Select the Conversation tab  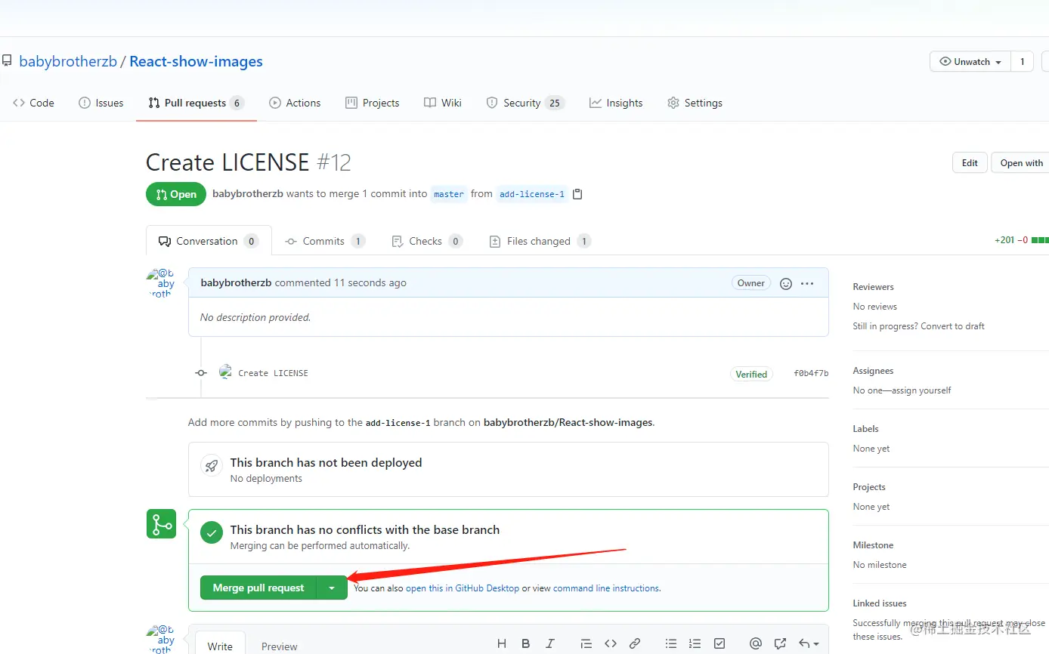point(209,241)
